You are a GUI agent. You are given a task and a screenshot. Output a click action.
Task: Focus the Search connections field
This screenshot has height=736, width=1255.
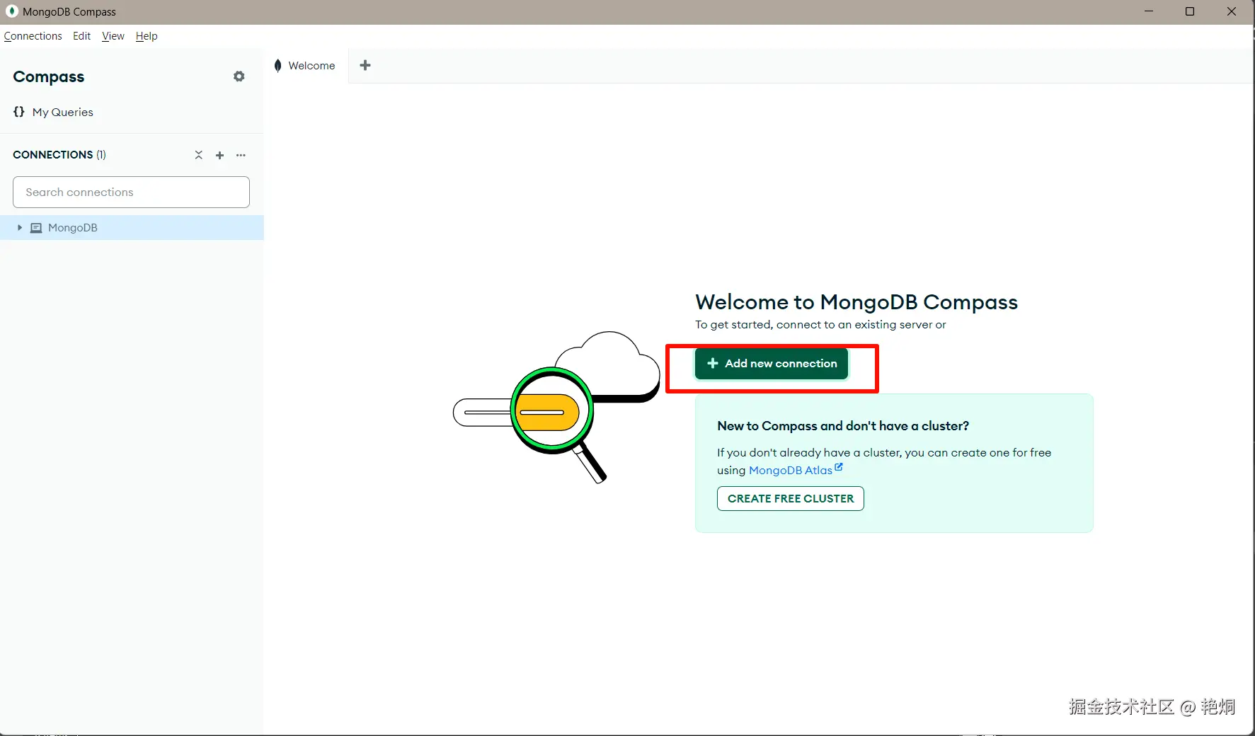132,192
